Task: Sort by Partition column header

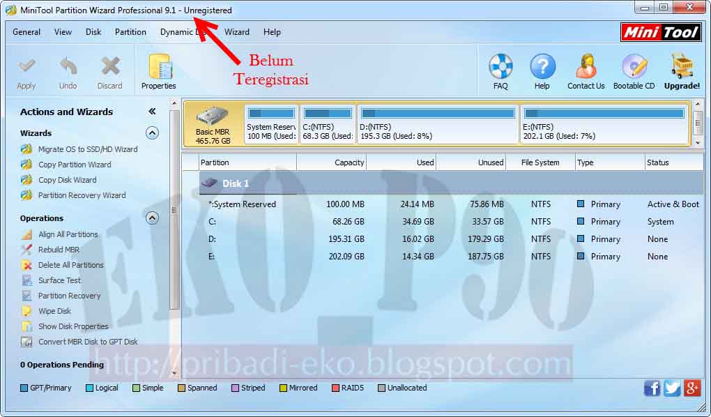Action: (x=247, y=162)
